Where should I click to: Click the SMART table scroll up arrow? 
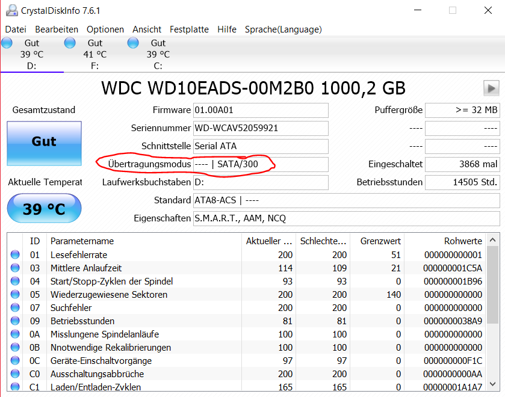pos(492,240)
